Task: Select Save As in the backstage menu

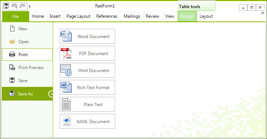Action: (27, 94)
